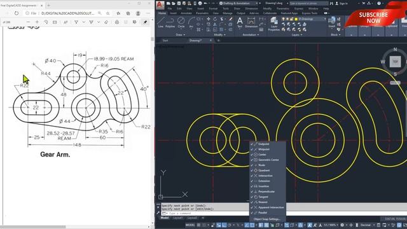This screenshot has height=229, width=407.
Task: Expand the Layers panel
Action: [297, 34]
